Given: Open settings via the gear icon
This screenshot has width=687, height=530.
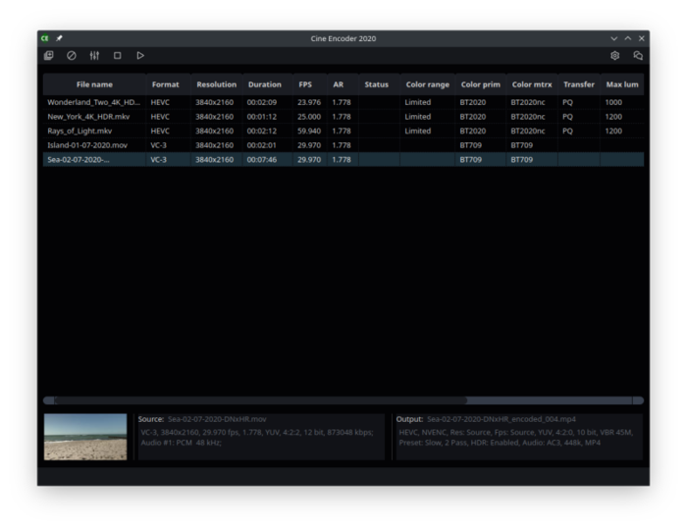Looking at the screenshot, I should [x=615, y=56].
